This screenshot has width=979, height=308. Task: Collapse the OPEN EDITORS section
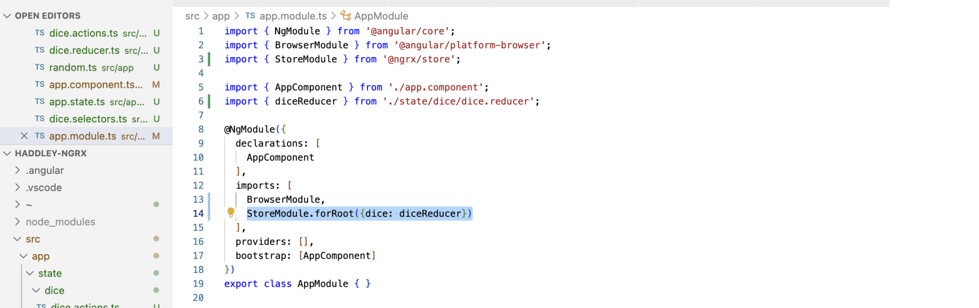point(7,16)
